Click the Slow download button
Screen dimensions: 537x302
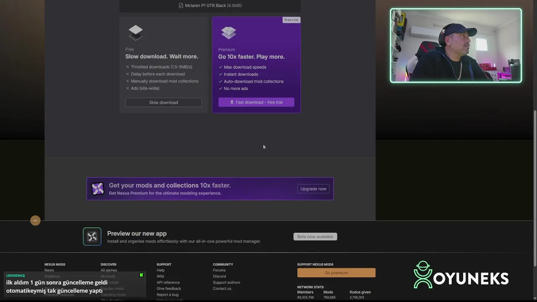point(164,102)
